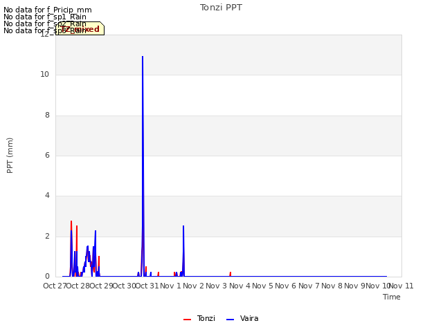The image size is (443, 332).
Task: Click the TZ_mixed annotation label
Action: tap(80, 29)
